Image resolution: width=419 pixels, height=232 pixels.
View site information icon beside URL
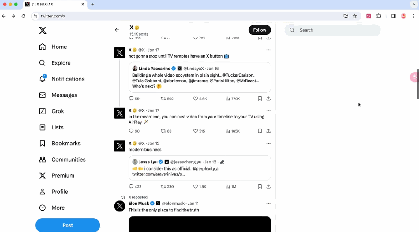[35, 16]
